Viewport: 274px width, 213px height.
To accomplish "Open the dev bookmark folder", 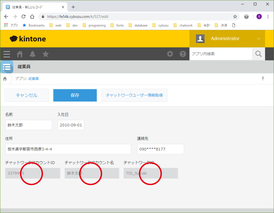I will click(72, 25).
